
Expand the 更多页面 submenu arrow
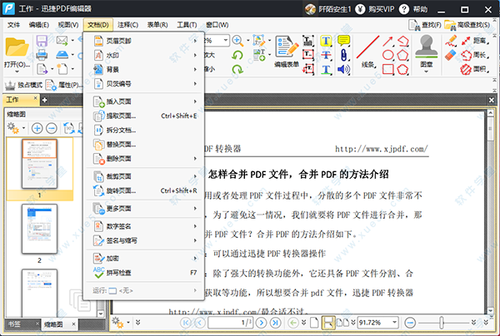[x=196, y=207]
